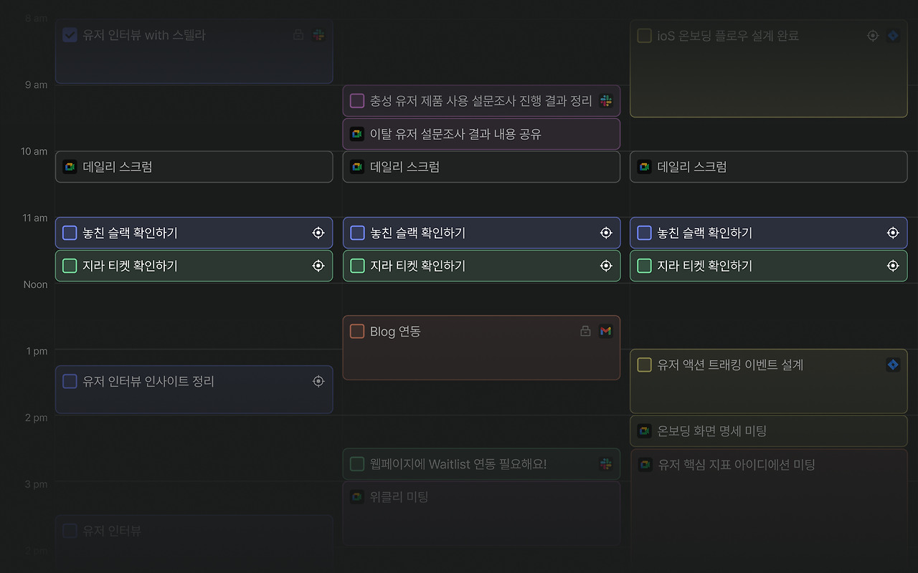Click the Slack icon on 유저 인터뷰 with 스텔라
918x573 pixels.
[x=318, y=35]
